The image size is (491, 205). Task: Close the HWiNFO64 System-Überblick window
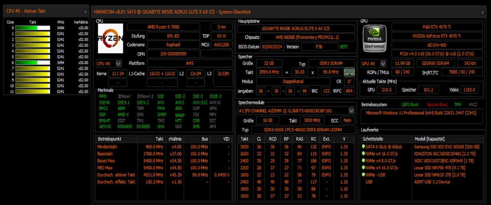click(482, 12)
